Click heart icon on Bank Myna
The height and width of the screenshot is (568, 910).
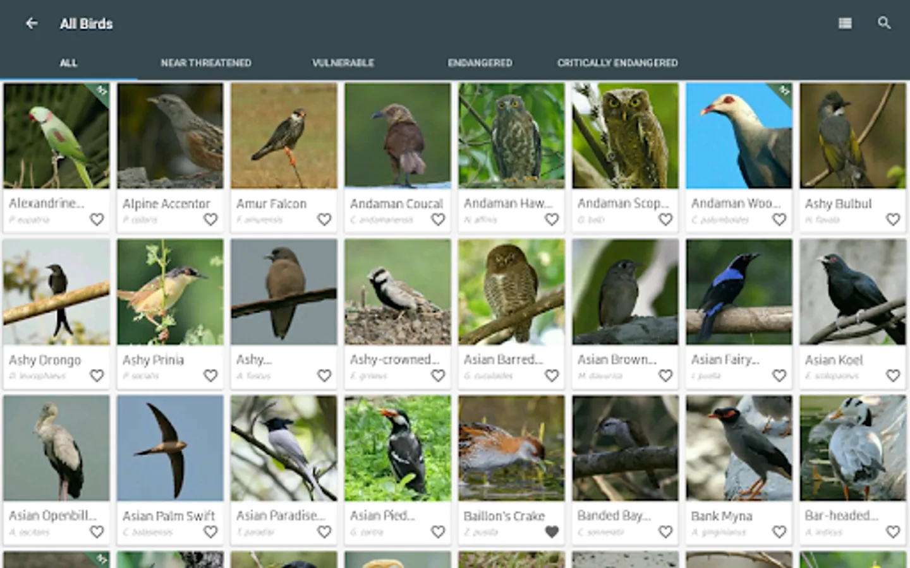tap(779, 532)
